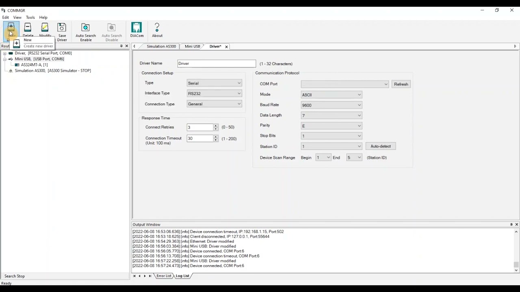Click log line with IP:192.168.1.15 timeout
520x292 pixels.
tap(208, 232)
